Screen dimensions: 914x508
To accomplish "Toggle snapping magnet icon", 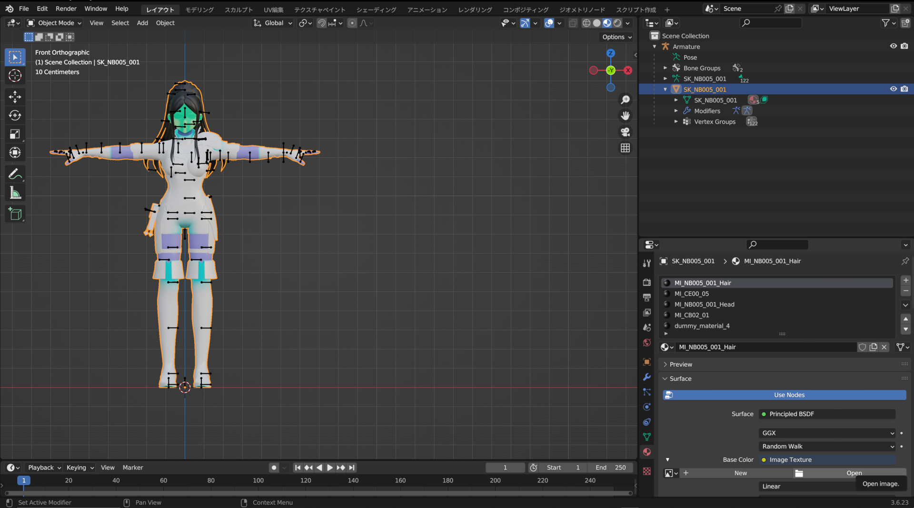I will tap(322, 23).
